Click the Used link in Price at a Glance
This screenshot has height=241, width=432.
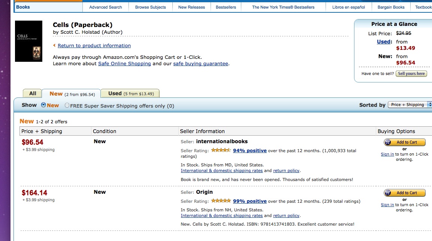[384, 42]
